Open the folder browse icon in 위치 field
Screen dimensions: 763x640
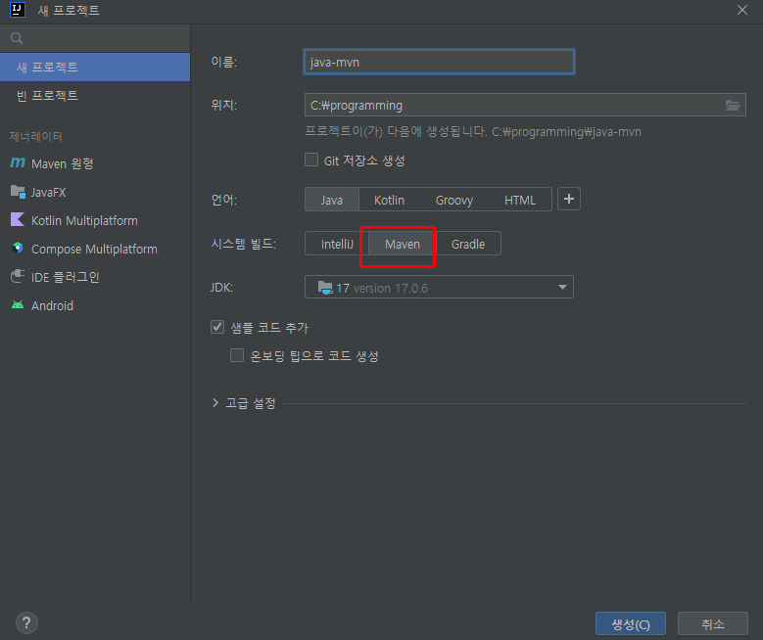click(733, 105)
